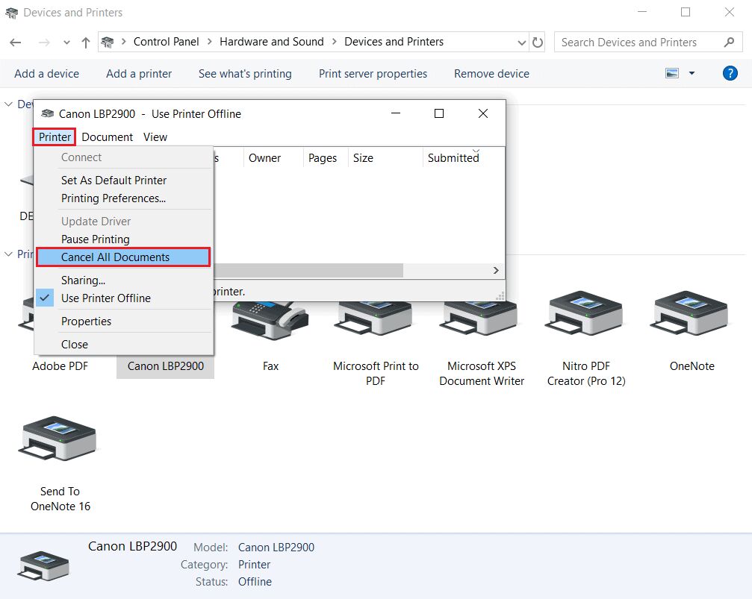Open the Document menu
The width and height of the screenshot is (752, 599).
[107, 137]
